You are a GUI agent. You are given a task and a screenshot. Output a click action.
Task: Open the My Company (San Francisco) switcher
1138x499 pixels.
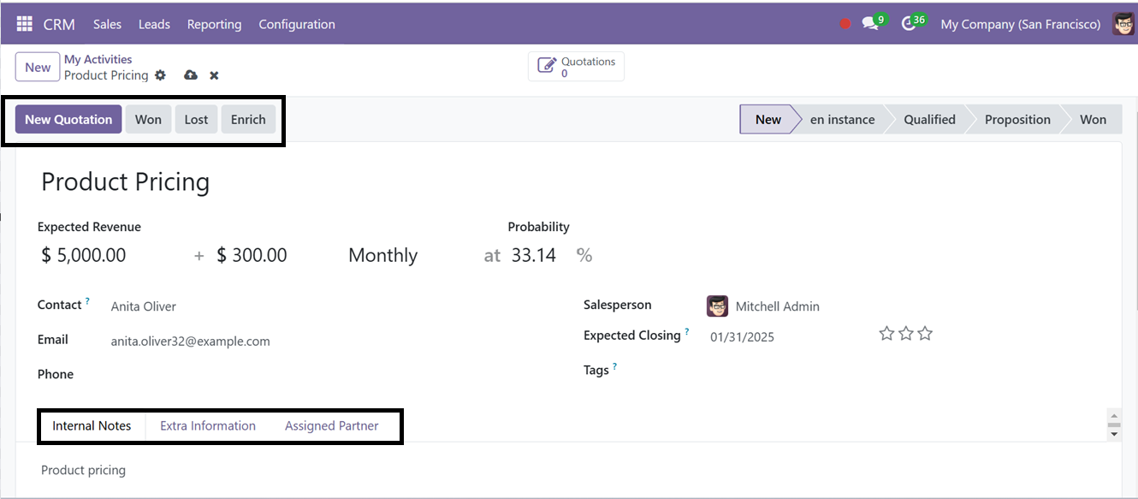pos(1020,24)
